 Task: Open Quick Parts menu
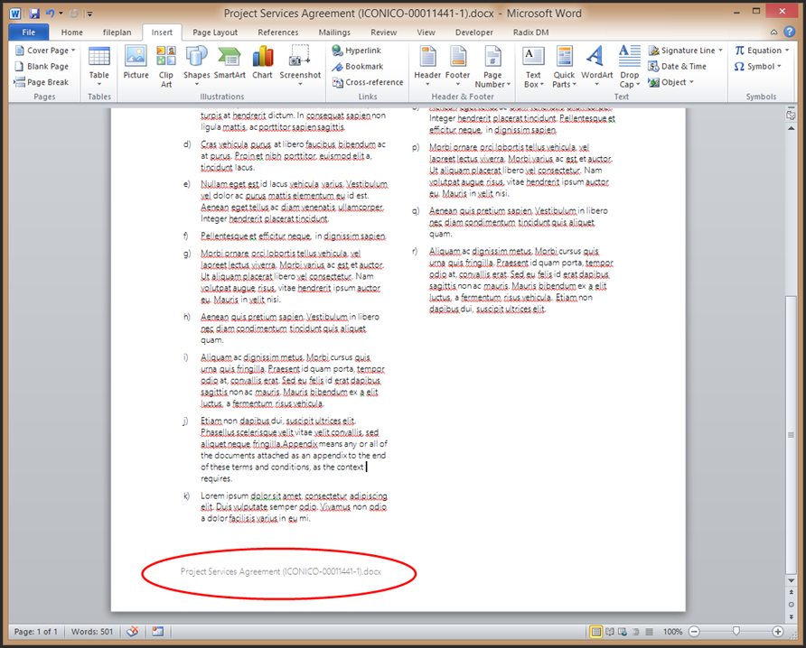565,66
